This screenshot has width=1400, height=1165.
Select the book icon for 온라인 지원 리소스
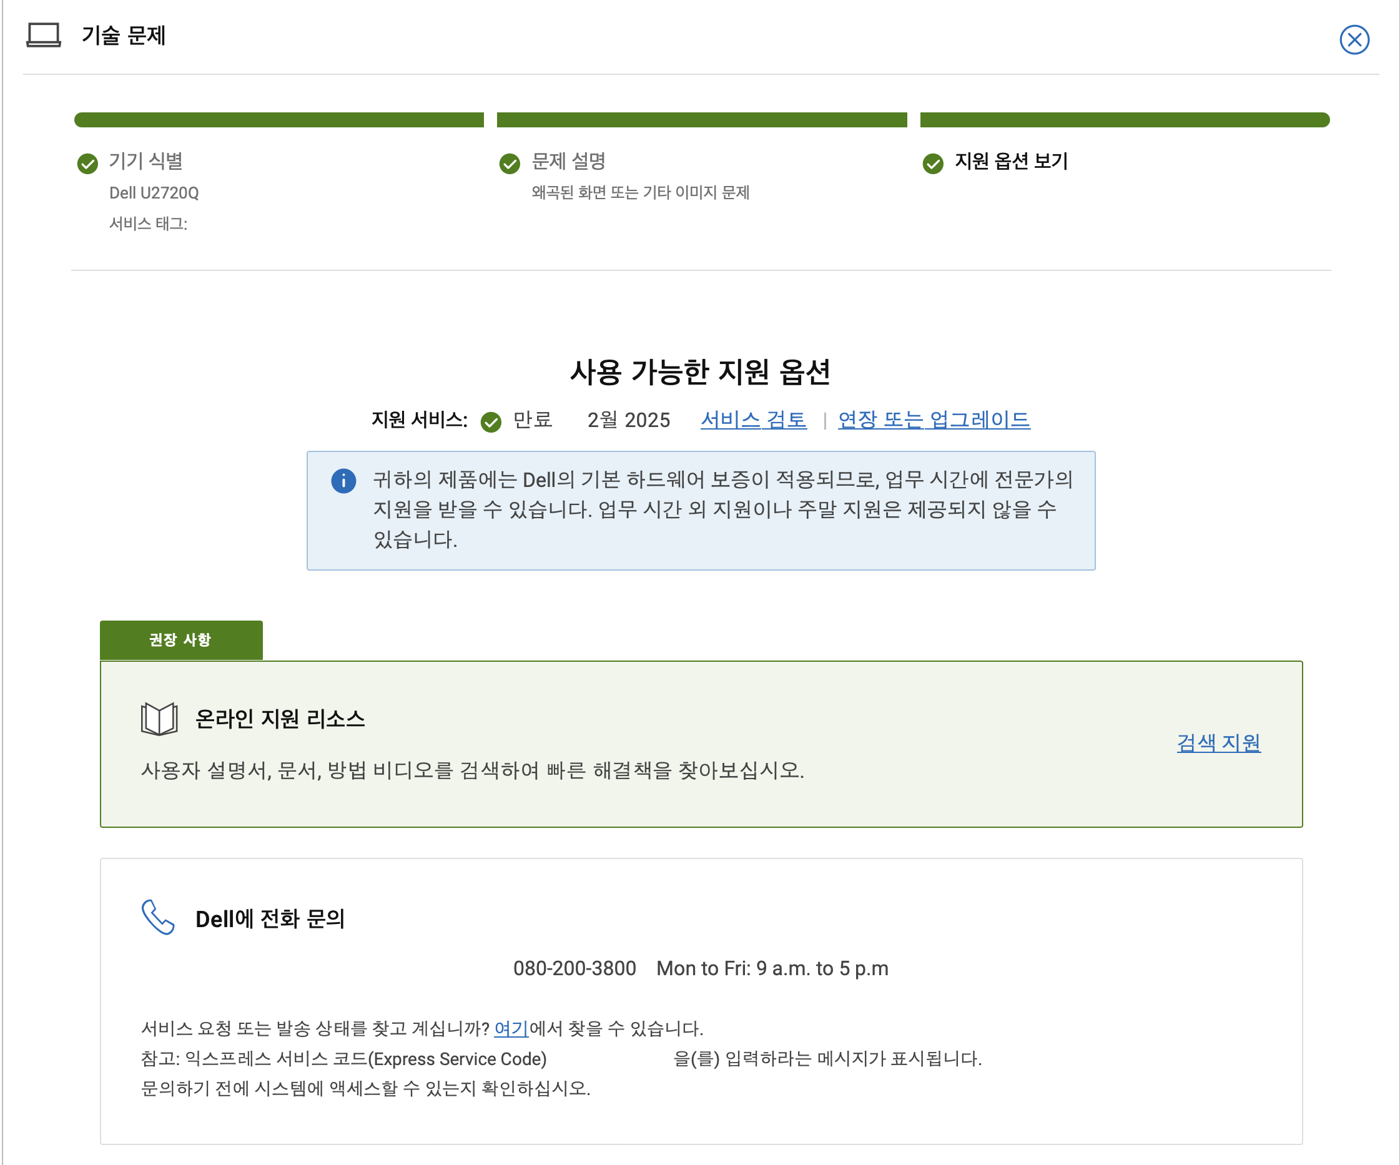tap(158, 719)
